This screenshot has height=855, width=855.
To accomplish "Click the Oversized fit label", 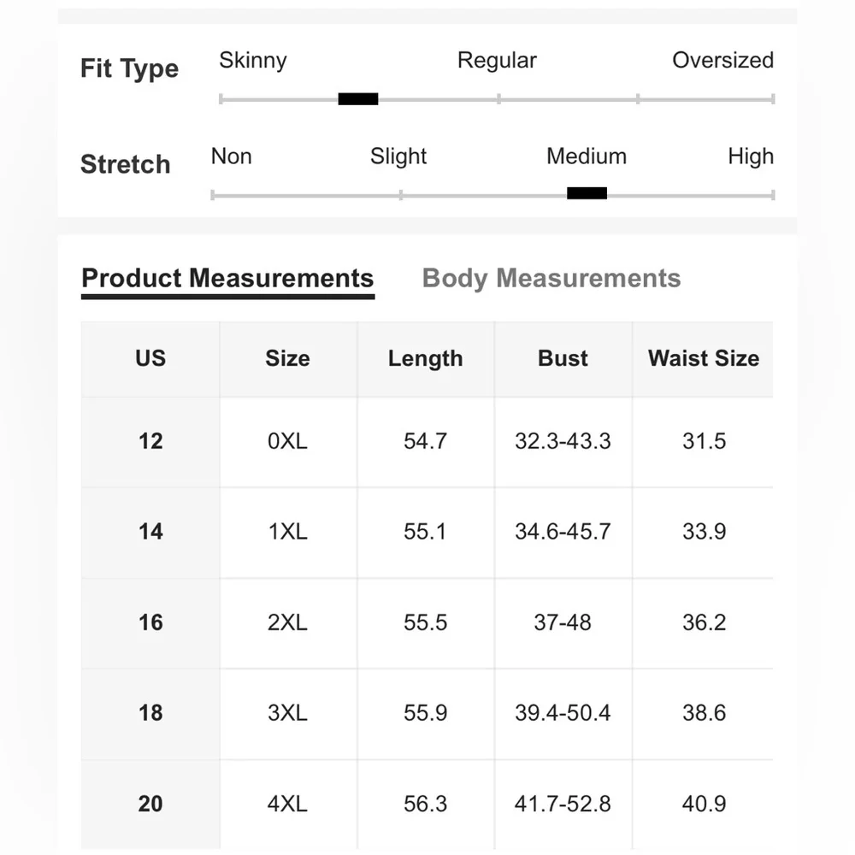I will 722,61.
